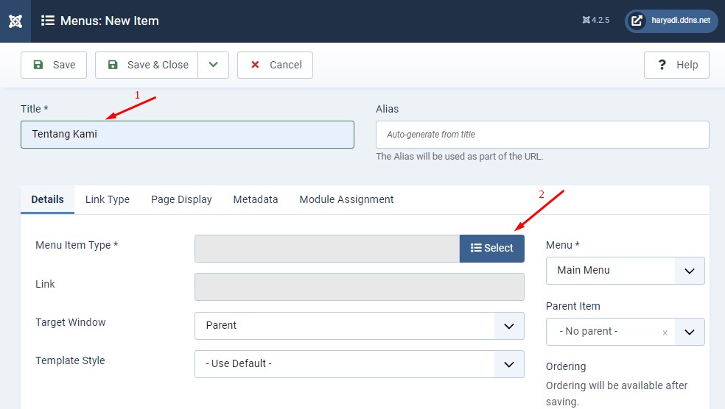Open the Page Display tab
The image size is (725, 409).
[181, 199]
